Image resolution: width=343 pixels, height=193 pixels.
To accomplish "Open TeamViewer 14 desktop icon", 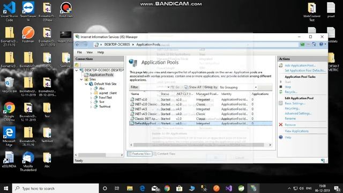I will (28, 11).
